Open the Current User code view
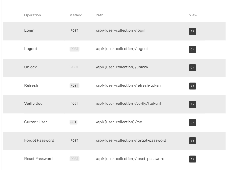The width and height of the screenshot is (227, 170). pyautogui.click(x=192, y=122)
